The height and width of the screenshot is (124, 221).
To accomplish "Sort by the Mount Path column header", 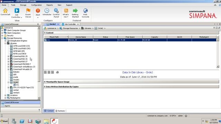I will 56,37.
